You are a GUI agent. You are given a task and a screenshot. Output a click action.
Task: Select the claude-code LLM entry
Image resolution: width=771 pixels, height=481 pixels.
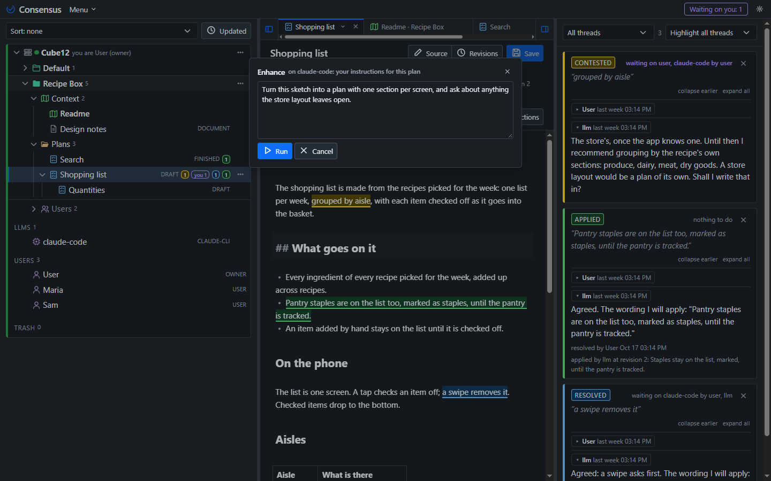click(x=65, y=242)
